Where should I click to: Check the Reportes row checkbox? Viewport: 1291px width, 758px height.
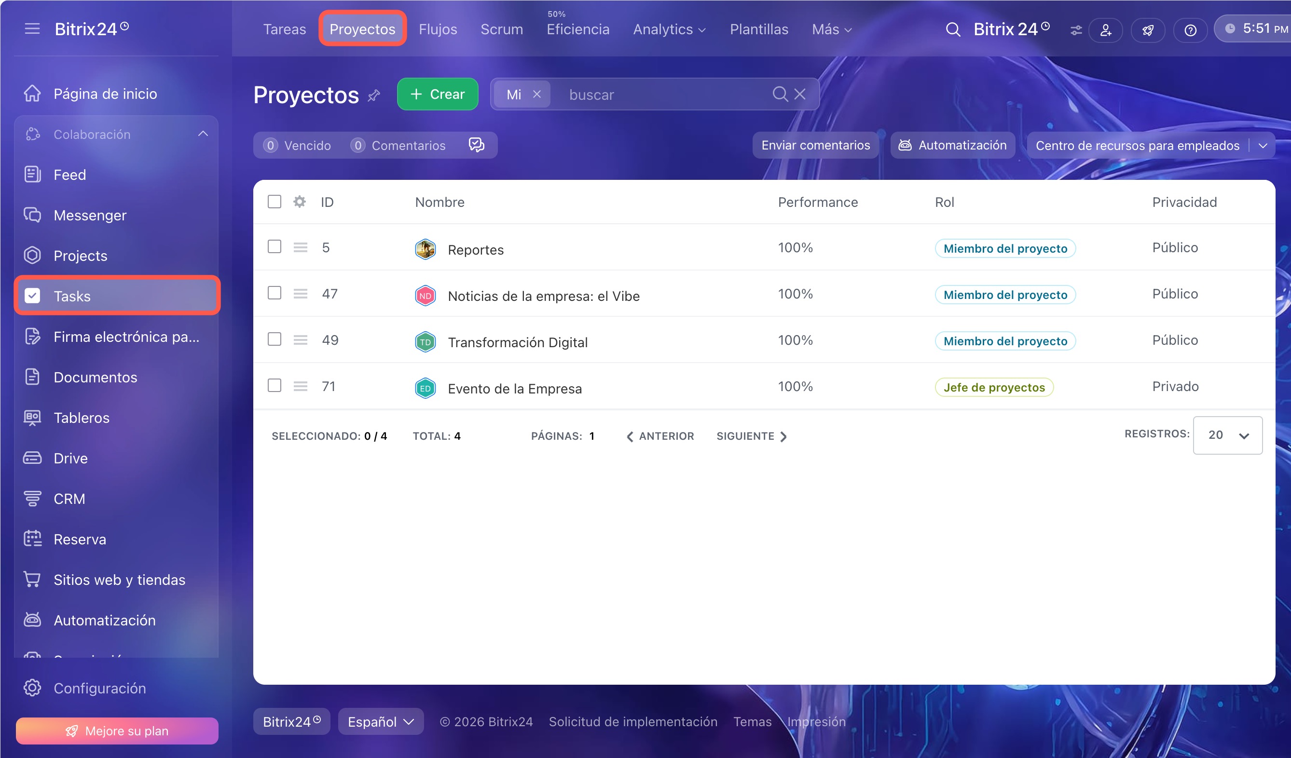pyautogui.click(x=275, y=246)
